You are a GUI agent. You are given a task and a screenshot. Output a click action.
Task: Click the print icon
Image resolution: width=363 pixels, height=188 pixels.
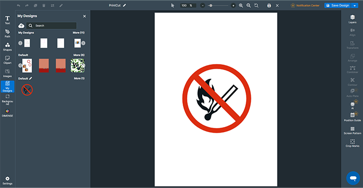coord(269,6)
